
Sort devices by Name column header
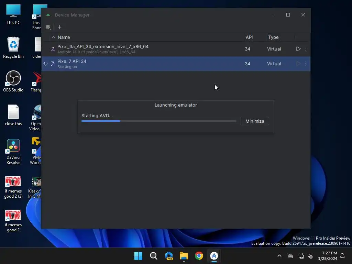64,37
